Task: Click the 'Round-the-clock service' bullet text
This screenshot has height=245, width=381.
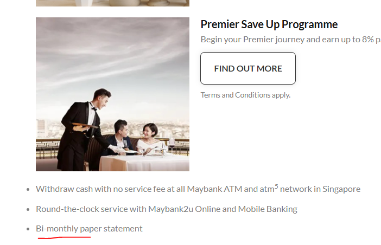Action: pyautogui.click(x=167, y=209)
